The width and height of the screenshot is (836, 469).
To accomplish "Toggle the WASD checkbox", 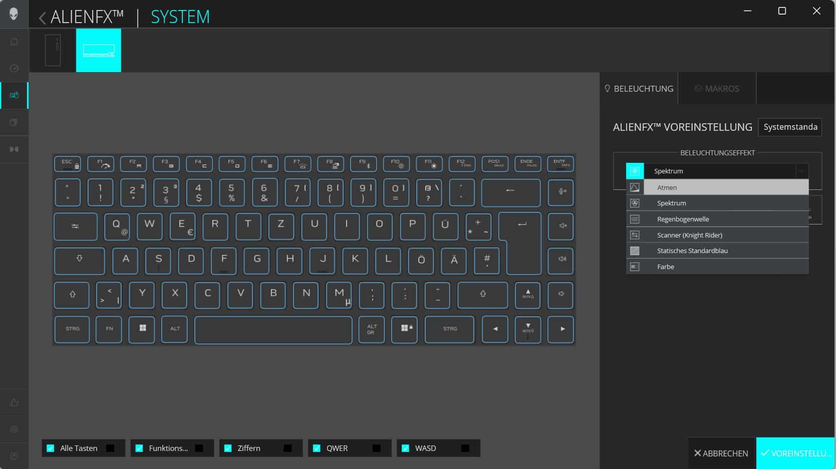I will pos(405,448).
